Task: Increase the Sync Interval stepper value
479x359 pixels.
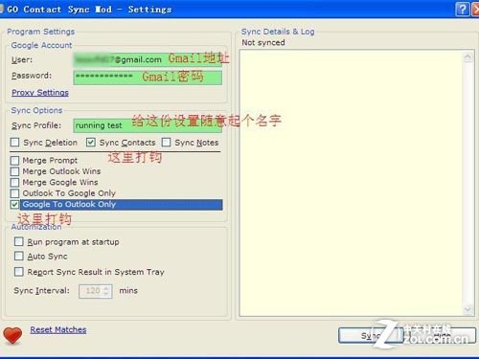Action: (x=107, y=288)
